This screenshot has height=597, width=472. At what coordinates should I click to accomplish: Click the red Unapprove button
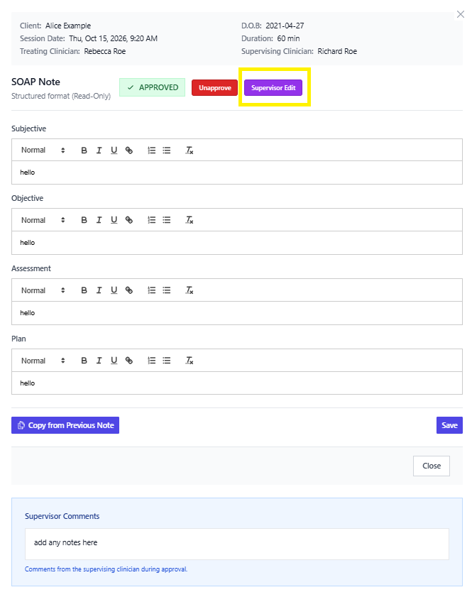coord(214,87)
